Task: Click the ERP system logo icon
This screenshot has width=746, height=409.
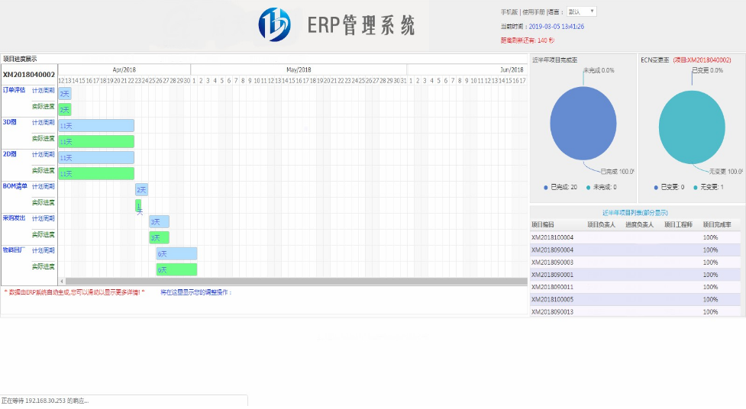Action: (x=274, y=24)
